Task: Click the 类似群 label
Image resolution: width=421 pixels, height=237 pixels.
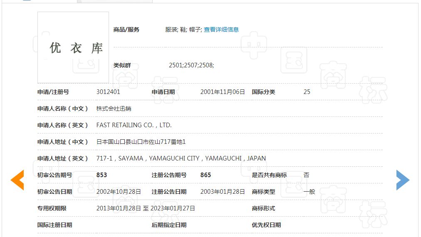Action: click(x=122, y=65)
